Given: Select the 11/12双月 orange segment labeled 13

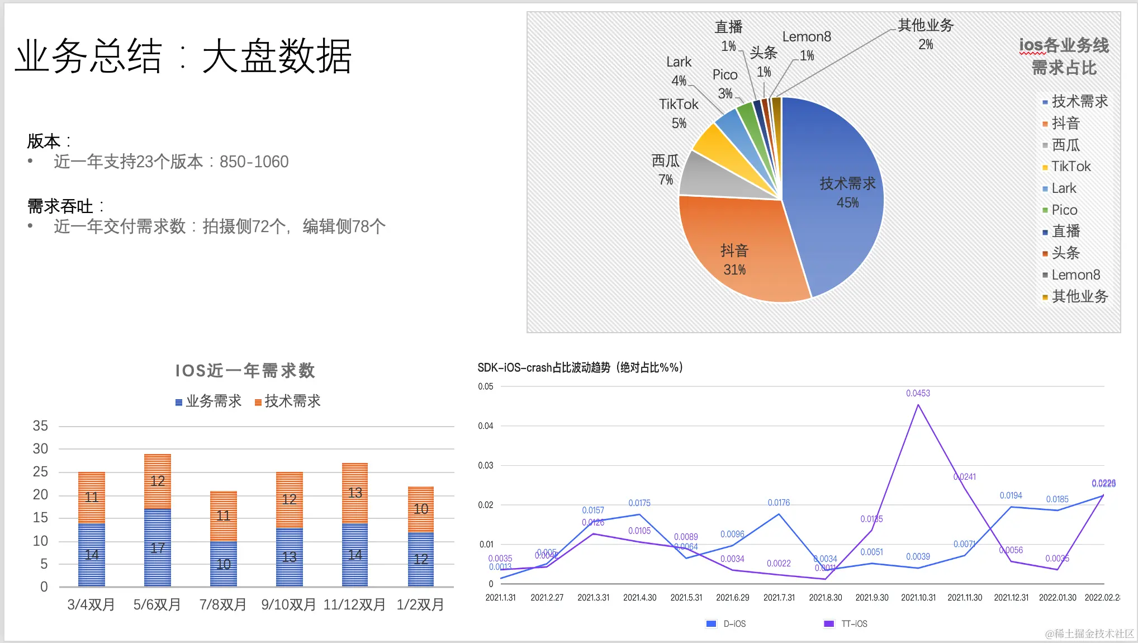Looking at the screenshot, I should pyautogui.click(x=355, y=493).
